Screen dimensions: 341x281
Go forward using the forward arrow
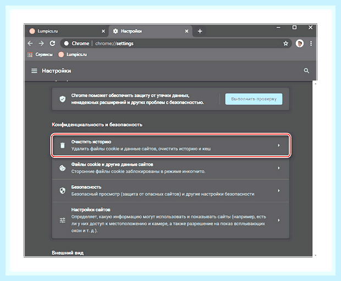pyautogui.click(x=41, y=43)
